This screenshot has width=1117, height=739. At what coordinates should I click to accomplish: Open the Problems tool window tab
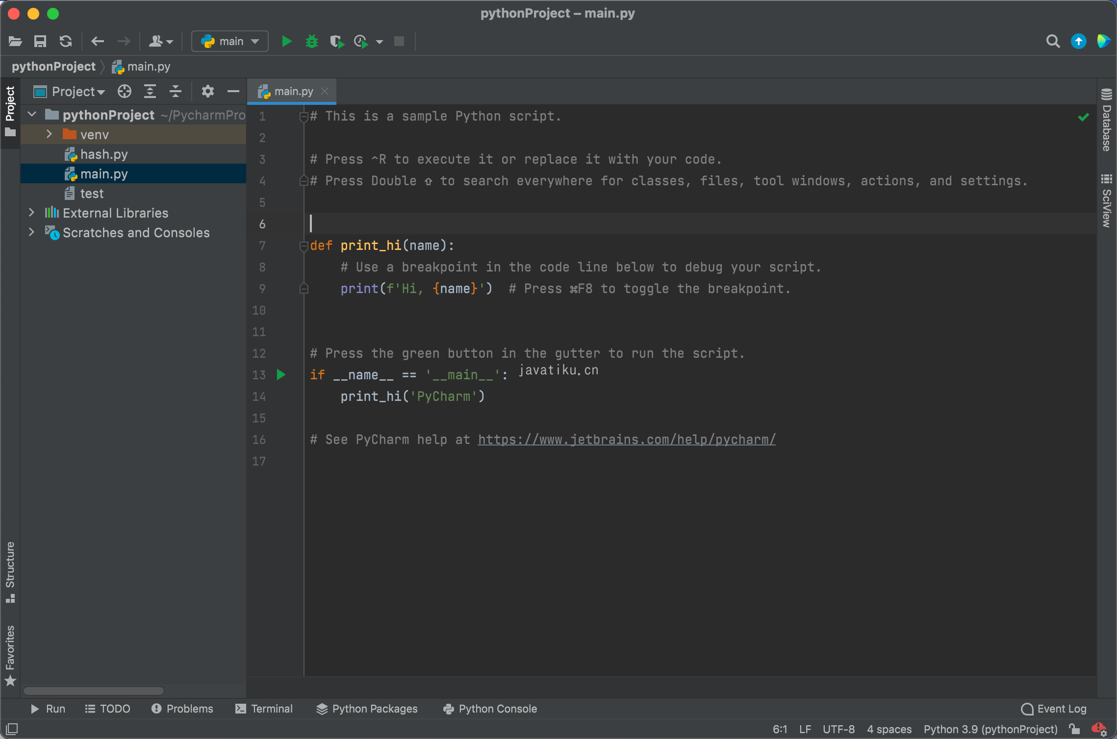point(182,709)
